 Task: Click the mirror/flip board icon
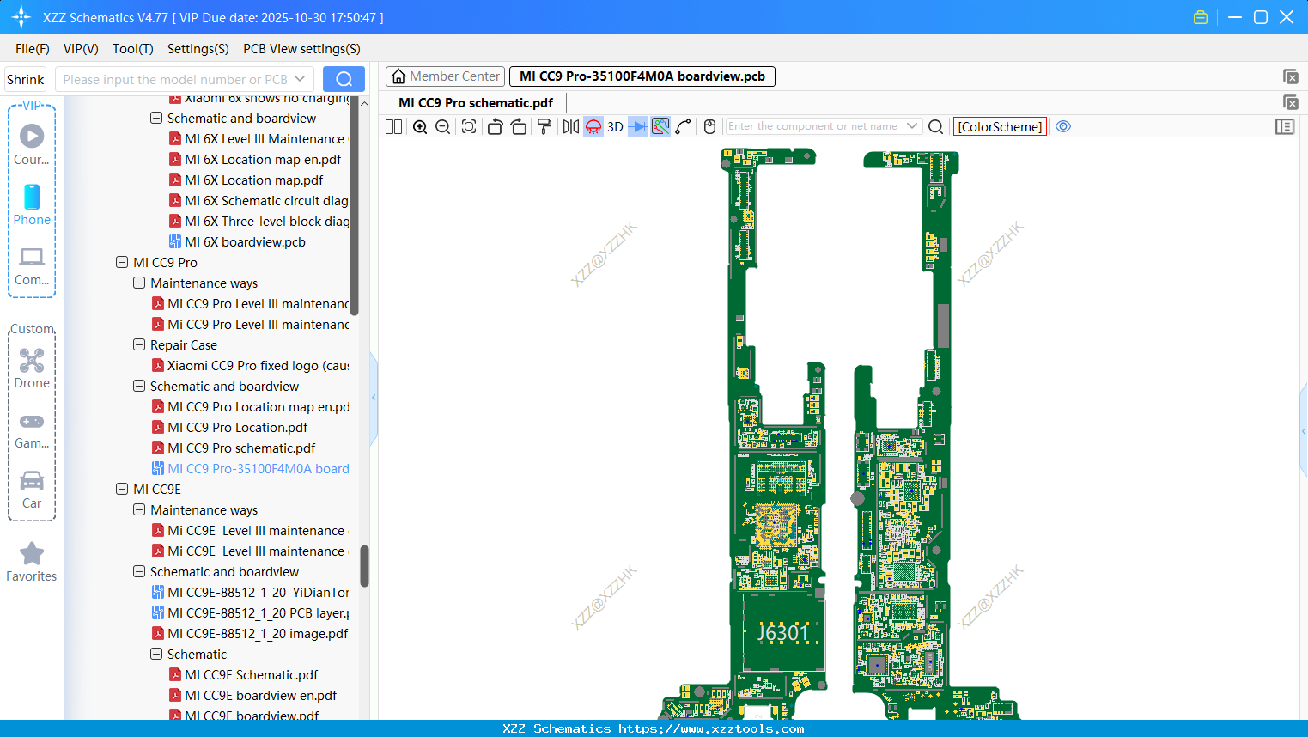[x=571, y=126]
